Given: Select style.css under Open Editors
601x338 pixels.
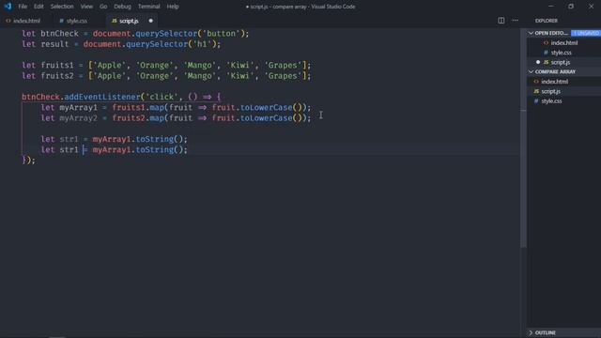Looking at the screenshot, I should click(x=562, y=53).
